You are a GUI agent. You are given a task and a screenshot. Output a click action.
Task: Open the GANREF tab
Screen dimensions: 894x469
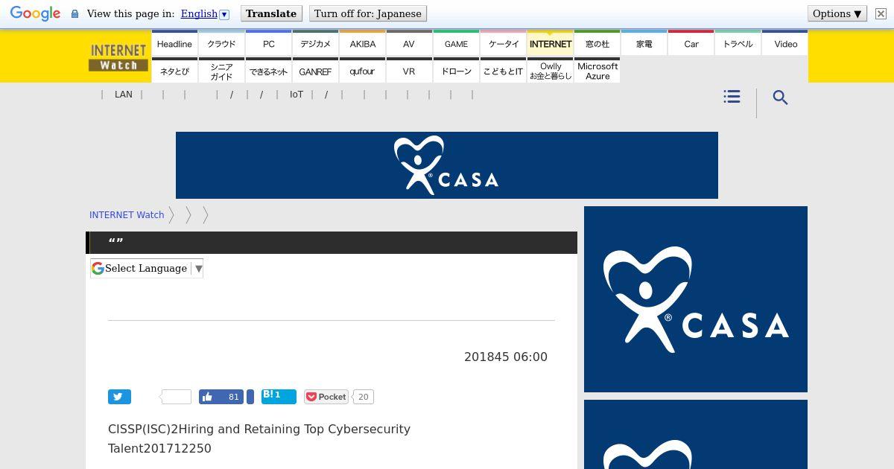(x=315, y=71)
